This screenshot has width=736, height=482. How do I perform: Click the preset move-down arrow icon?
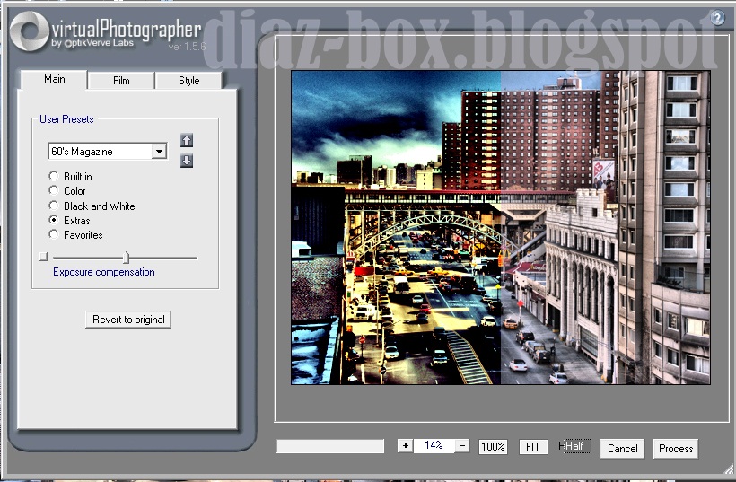187,161
